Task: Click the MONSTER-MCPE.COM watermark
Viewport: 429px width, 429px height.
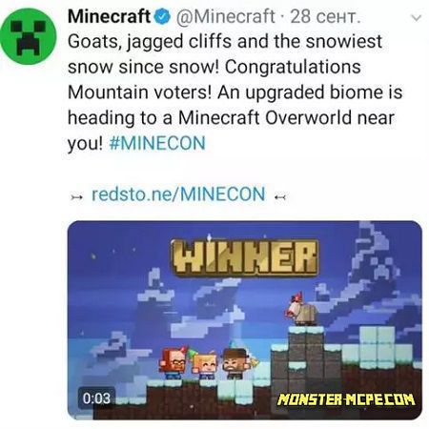Action: pyautogui.click(x=346, y=399)
